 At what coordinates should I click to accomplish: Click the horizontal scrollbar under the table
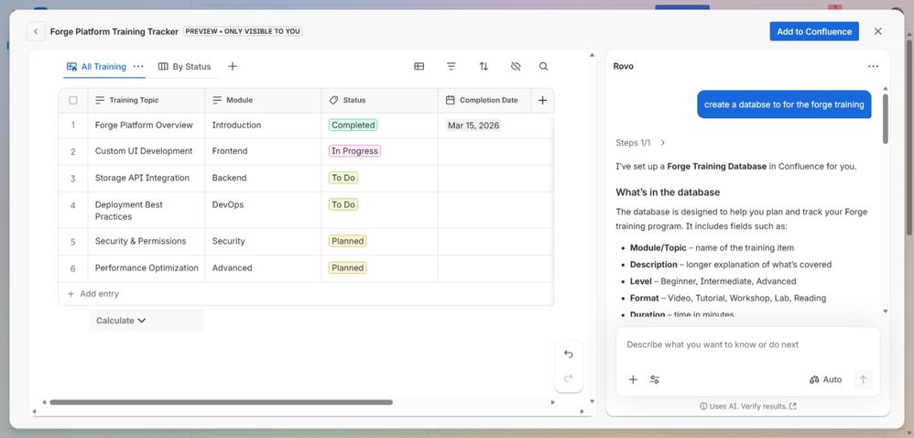[x=221, y=402]
